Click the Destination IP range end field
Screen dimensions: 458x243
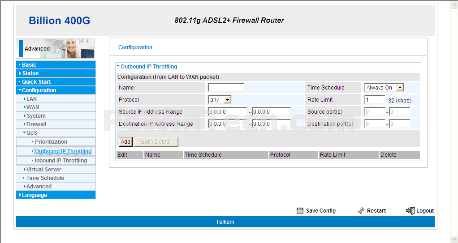[272, 124]
